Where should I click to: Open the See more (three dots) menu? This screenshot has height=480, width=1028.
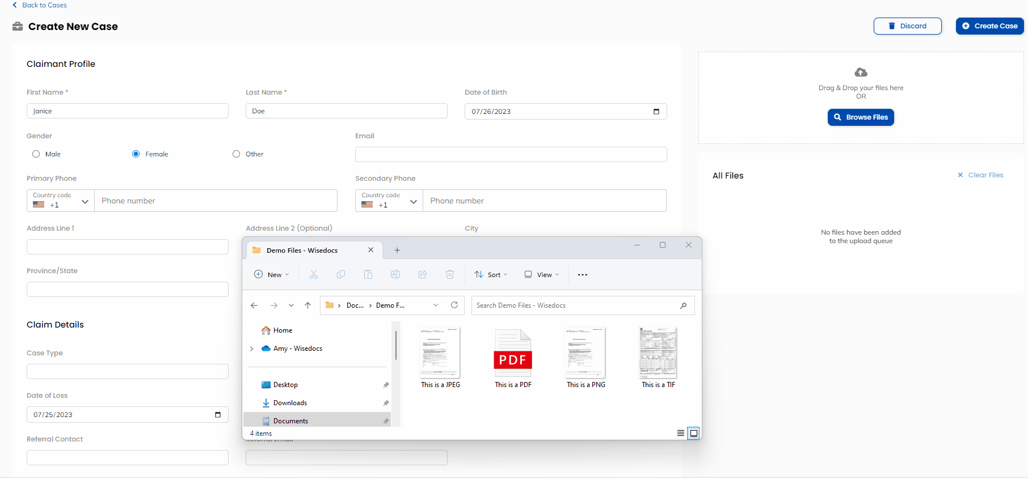pos(583,274)
